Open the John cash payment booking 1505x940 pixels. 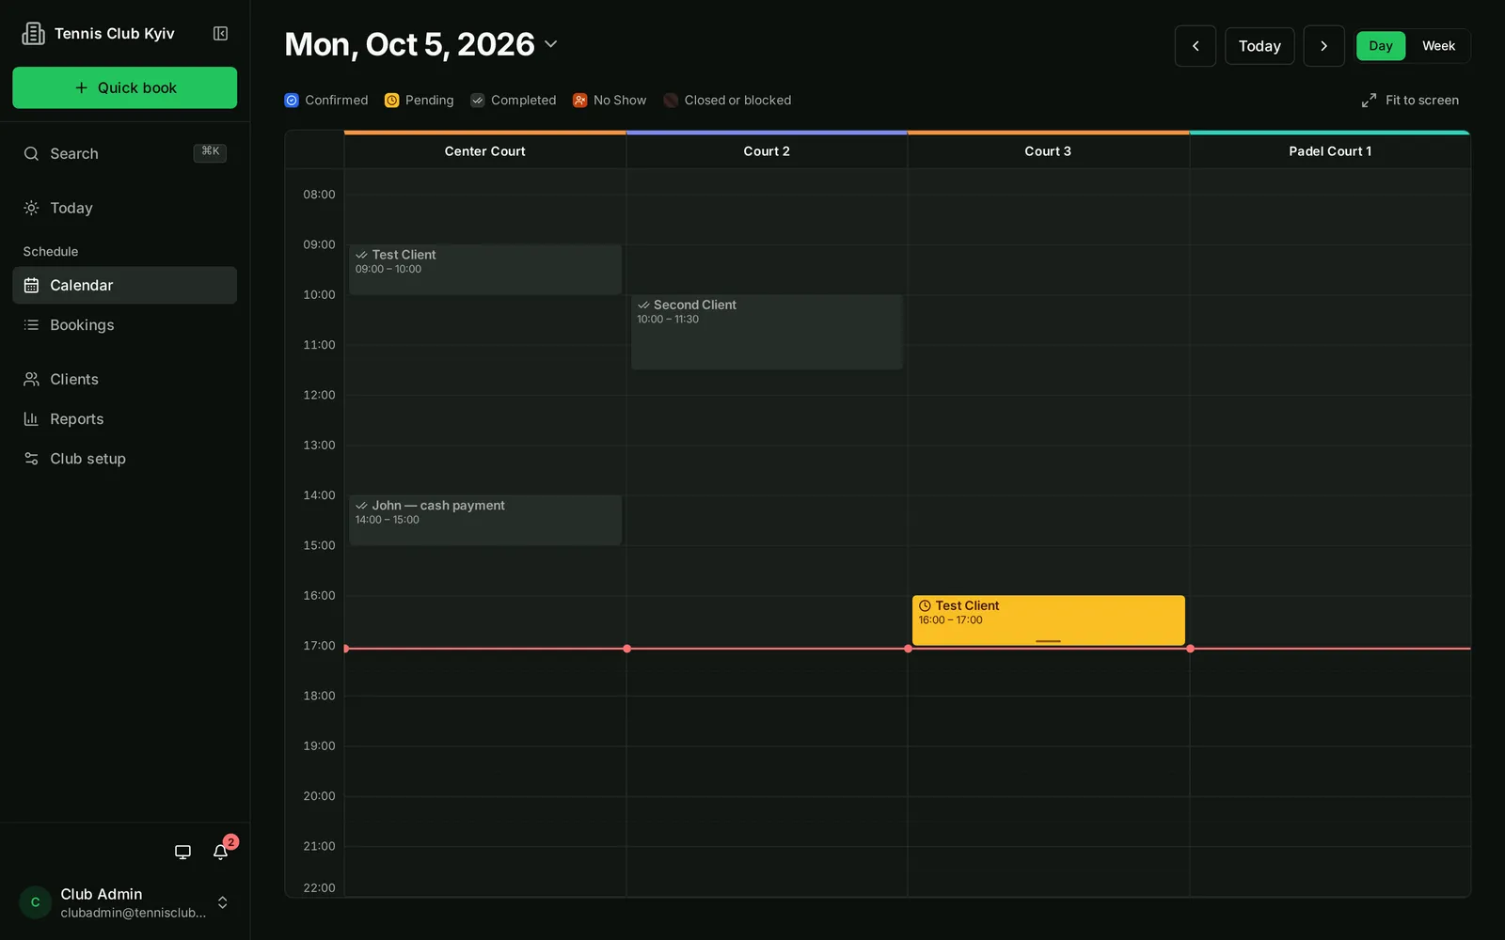[485, 520]
